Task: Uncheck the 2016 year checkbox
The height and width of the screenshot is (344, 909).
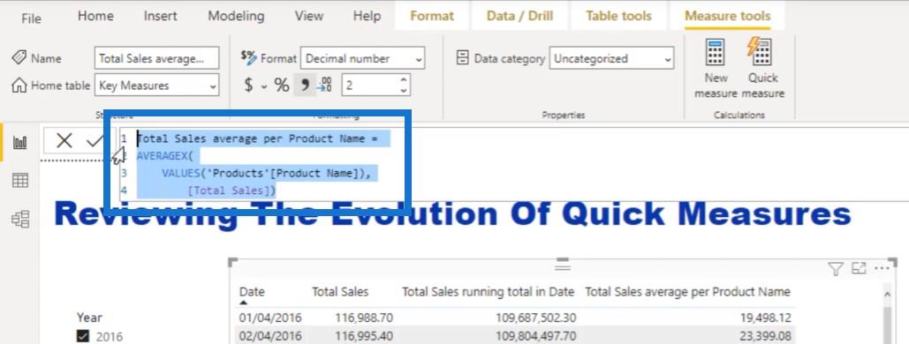Action: 83,336
